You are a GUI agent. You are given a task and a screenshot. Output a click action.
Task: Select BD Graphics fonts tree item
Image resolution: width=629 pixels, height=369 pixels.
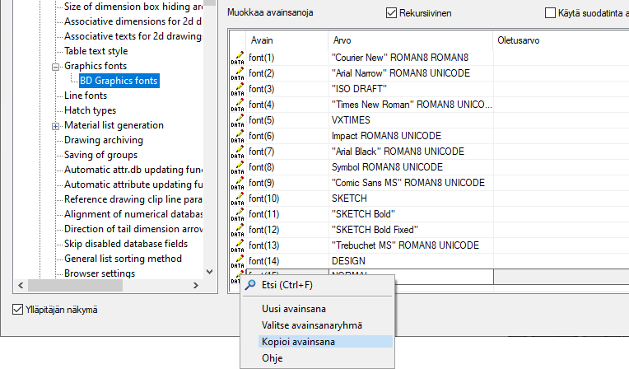coord(119,81)
